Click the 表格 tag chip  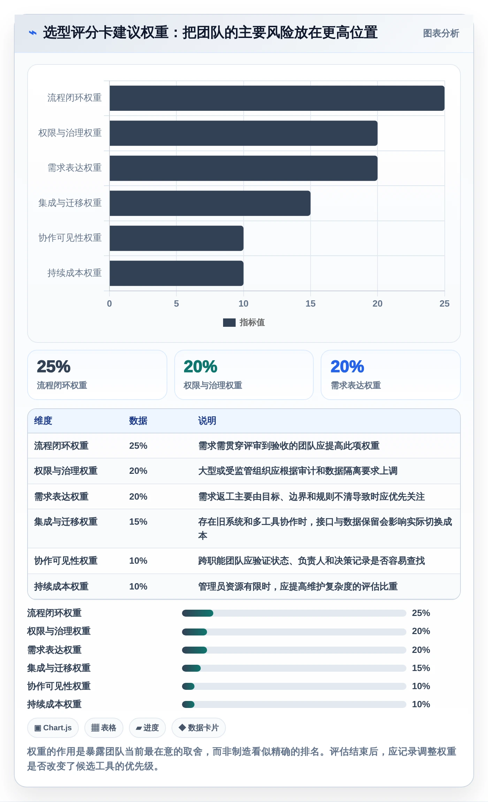click(104, 728)
